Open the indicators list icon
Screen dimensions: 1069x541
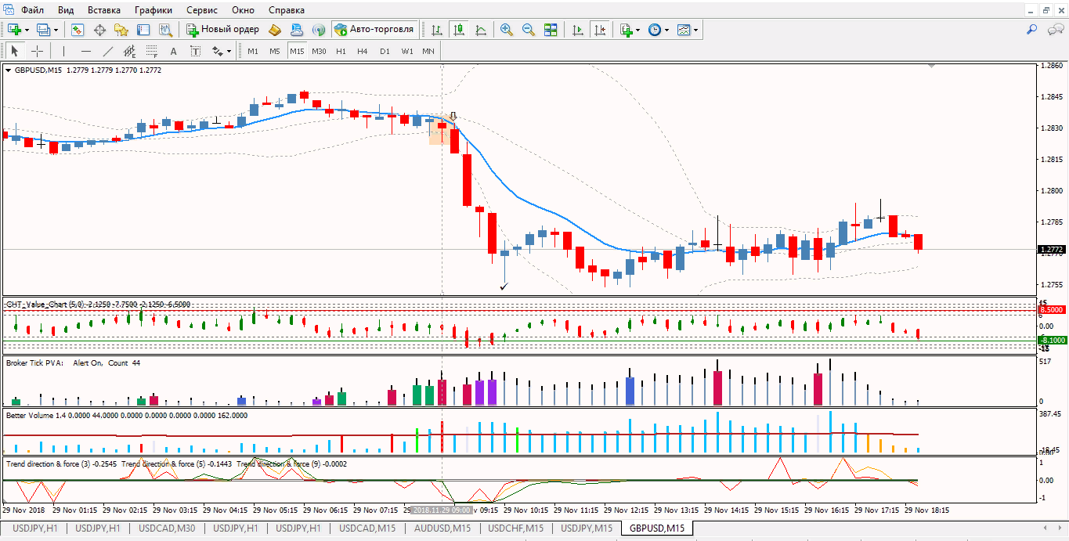tap(626, 30)
